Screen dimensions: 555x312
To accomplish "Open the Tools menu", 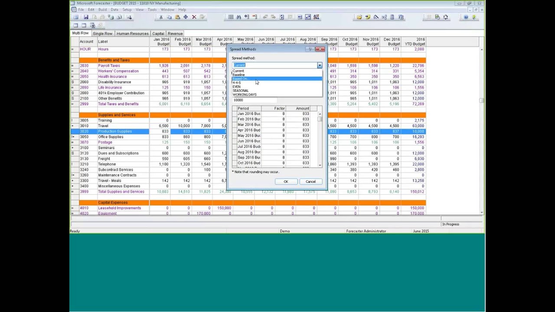I will coord(152,10).
